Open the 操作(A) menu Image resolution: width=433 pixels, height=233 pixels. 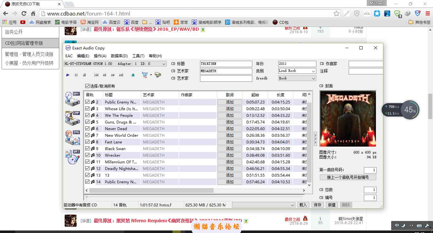coord(100,56)
